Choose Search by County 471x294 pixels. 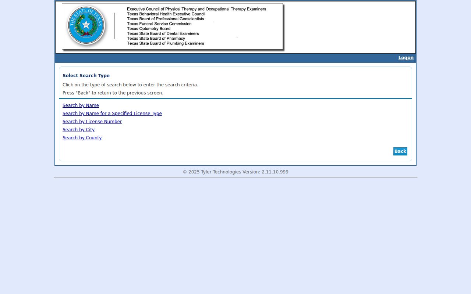pos(82,138)
